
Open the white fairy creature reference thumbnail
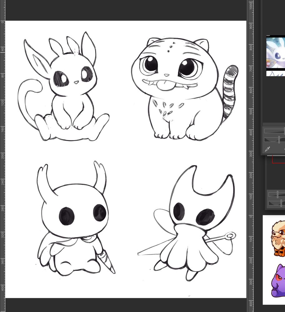pyautogui.click(x=276, y=52)
